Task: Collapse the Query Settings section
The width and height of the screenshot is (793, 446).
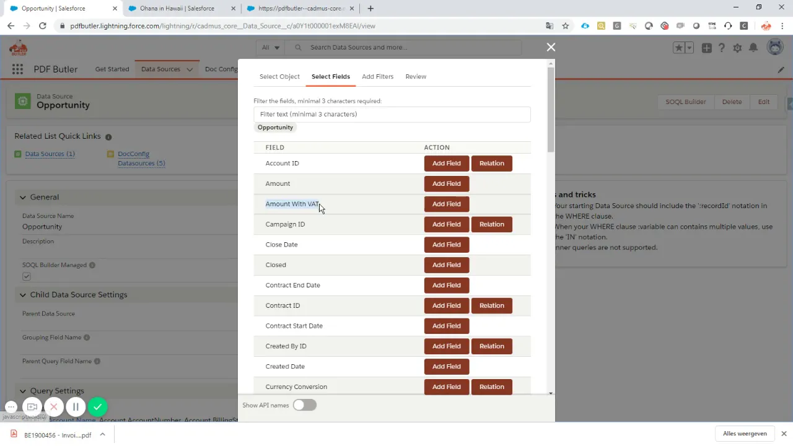Action: (x=23, y=391)
